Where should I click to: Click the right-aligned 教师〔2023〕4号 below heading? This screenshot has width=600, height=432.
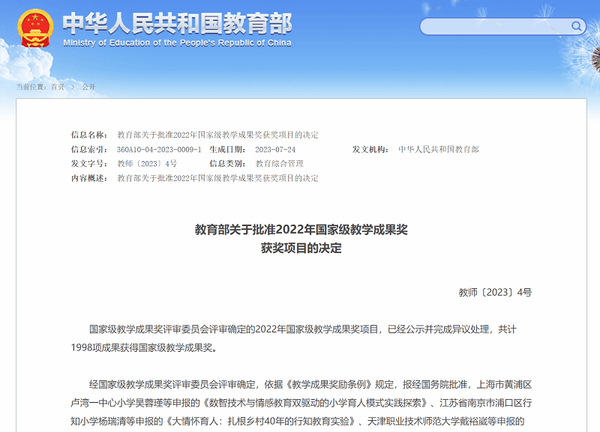coord(495,292)
